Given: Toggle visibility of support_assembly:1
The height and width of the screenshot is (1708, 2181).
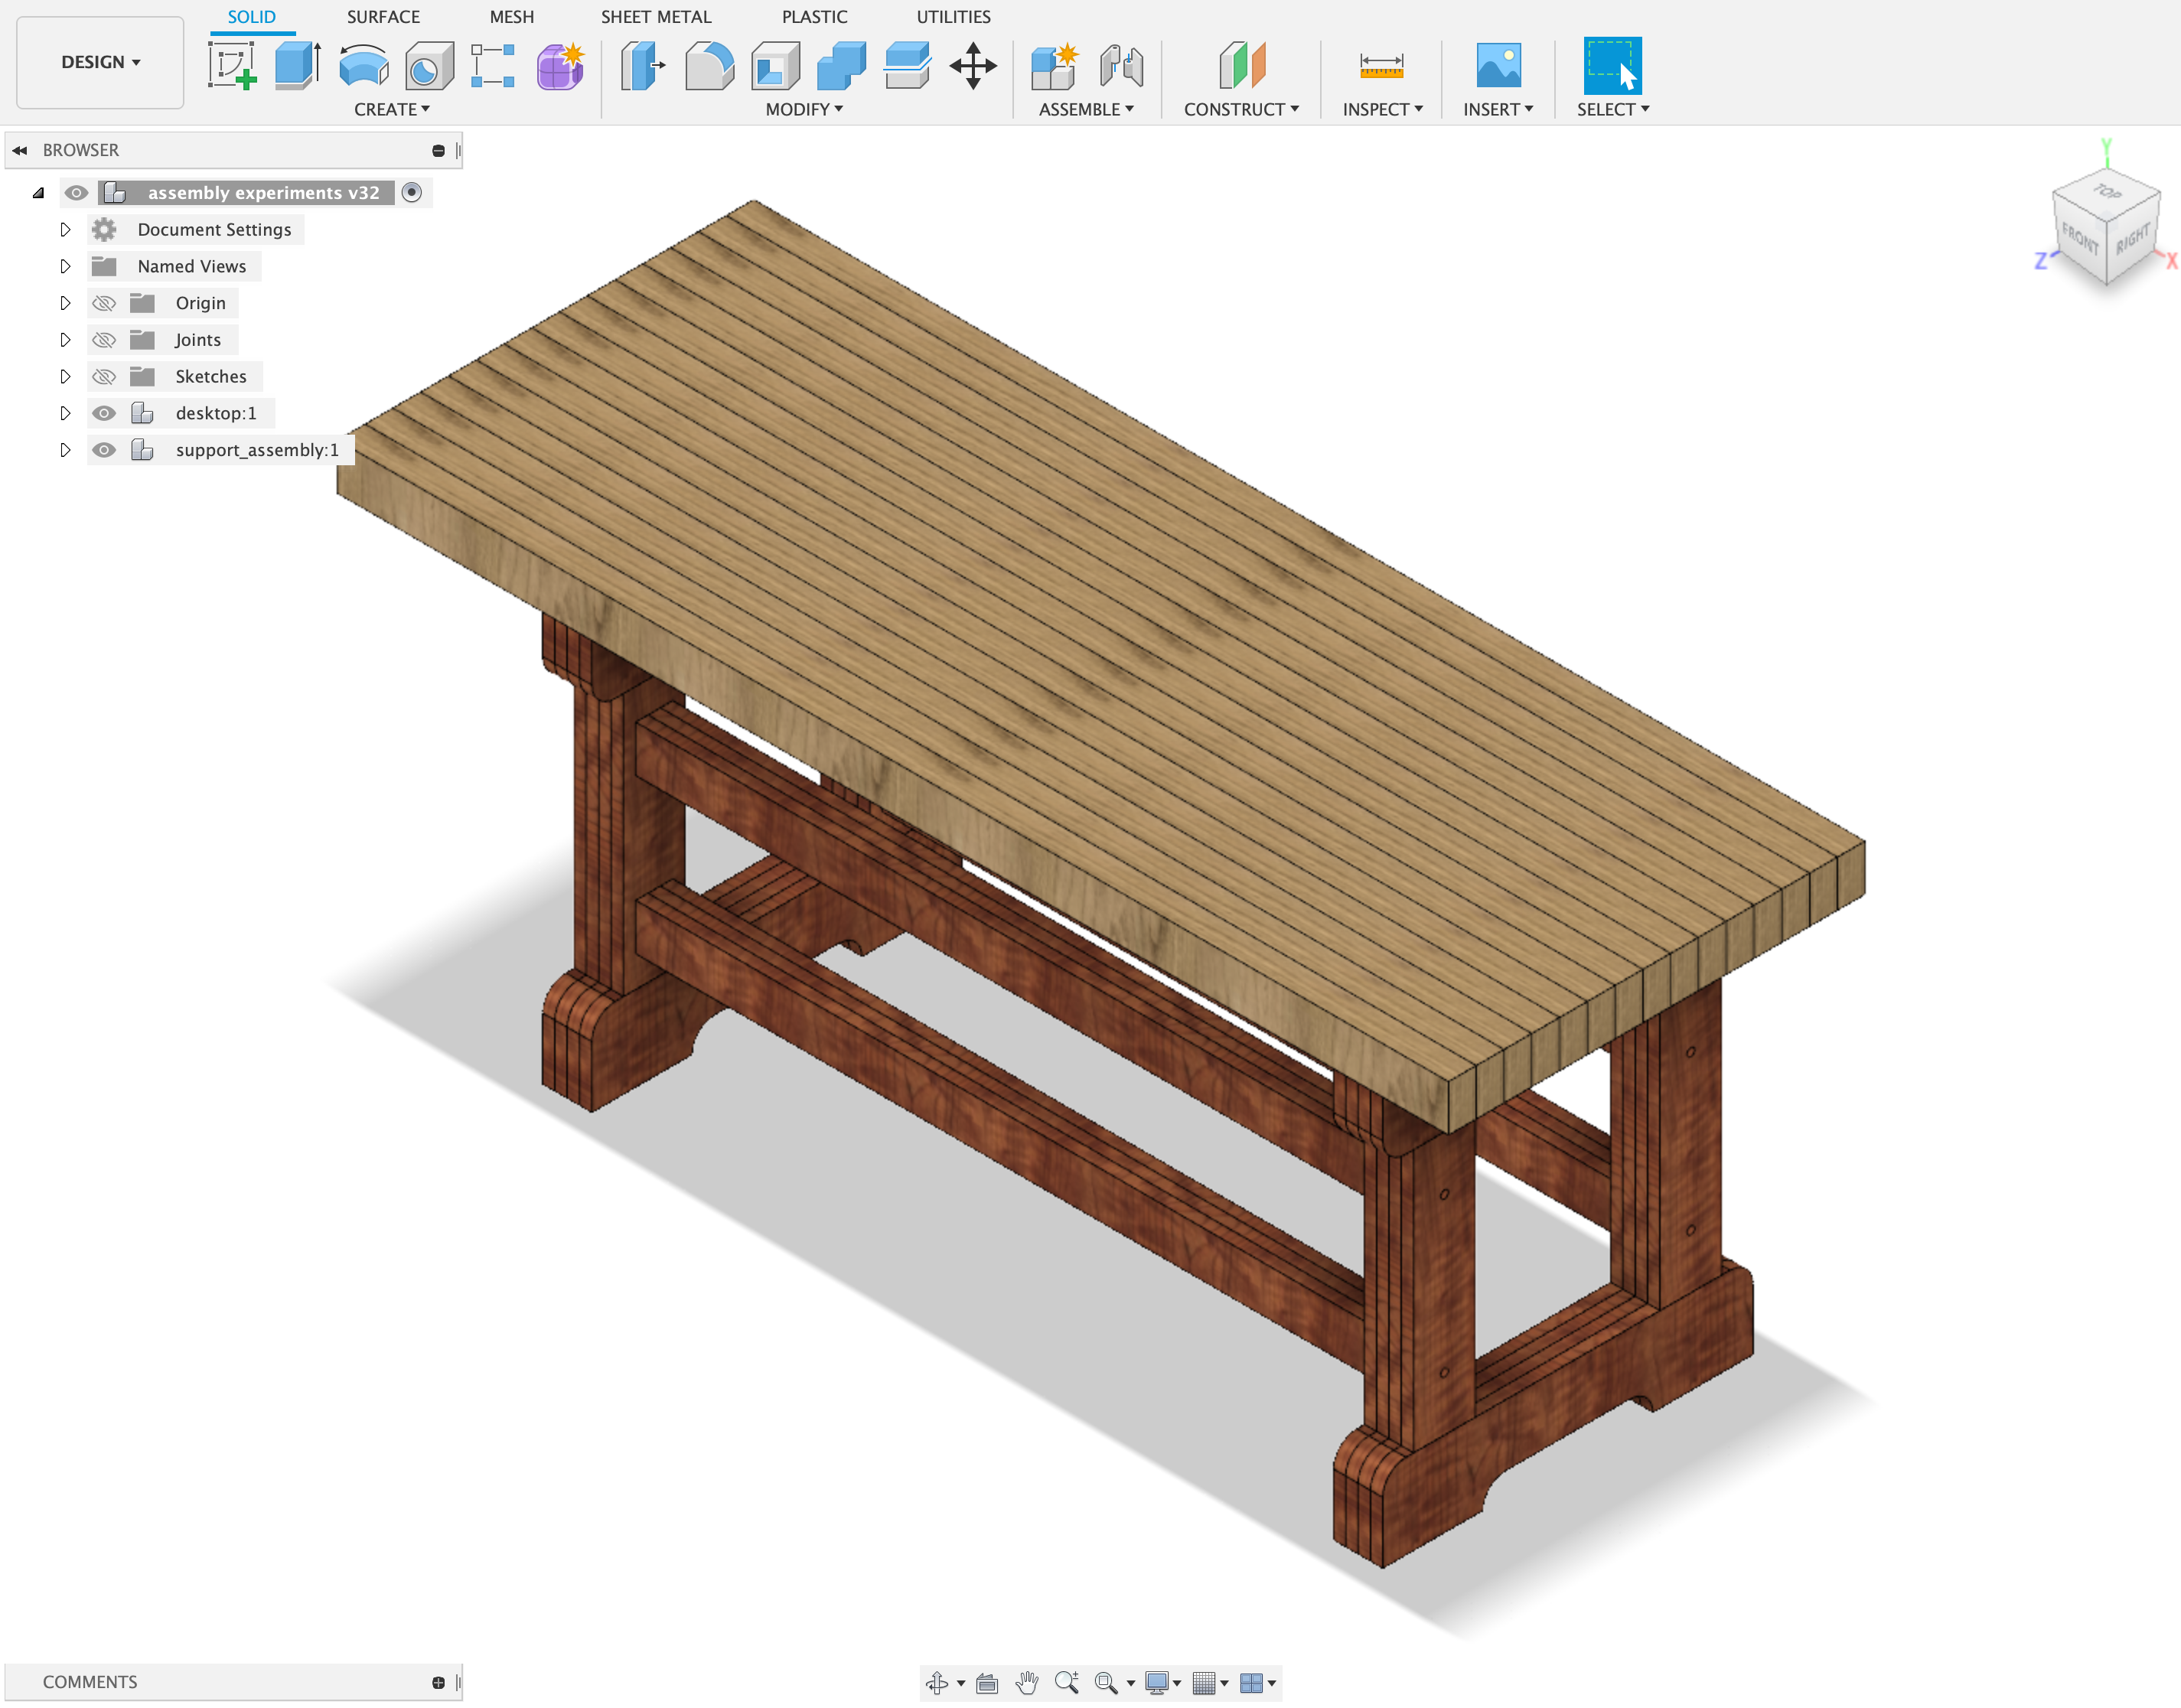Looking at the screenshot, I should [104, 448].
